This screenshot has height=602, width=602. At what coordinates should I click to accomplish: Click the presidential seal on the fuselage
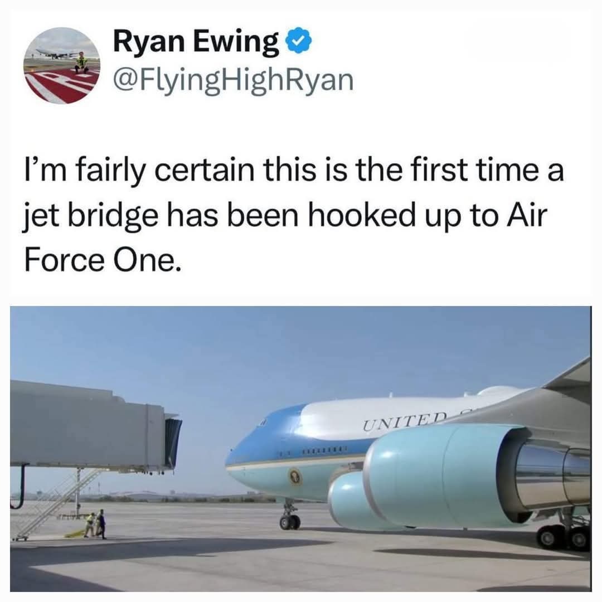295,477
